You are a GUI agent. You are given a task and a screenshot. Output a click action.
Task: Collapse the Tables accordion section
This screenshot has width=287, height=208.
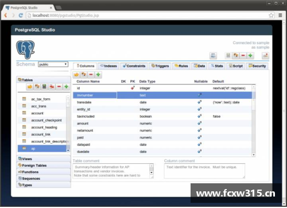[44, 80]
